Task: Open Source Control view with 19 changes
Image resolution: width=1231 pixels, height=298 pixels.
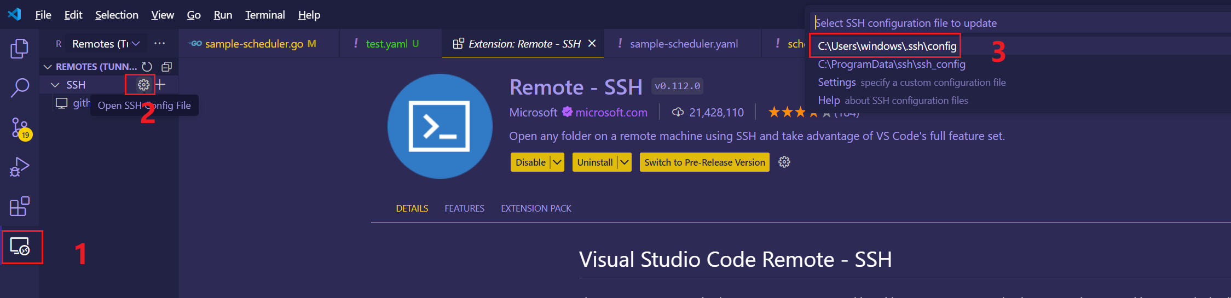Action: (21, 128)
